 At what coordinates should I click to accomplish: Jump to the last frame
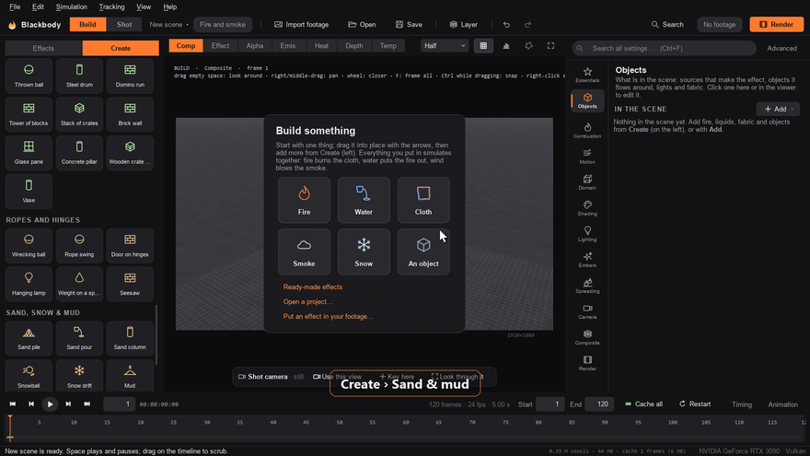click(87, 404)
